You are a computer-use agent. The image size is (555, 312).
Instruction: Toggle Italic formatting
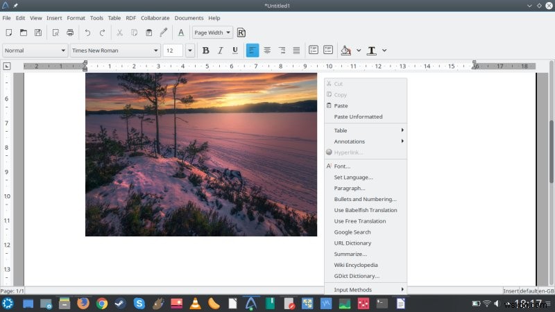click(x=221, y=51)
